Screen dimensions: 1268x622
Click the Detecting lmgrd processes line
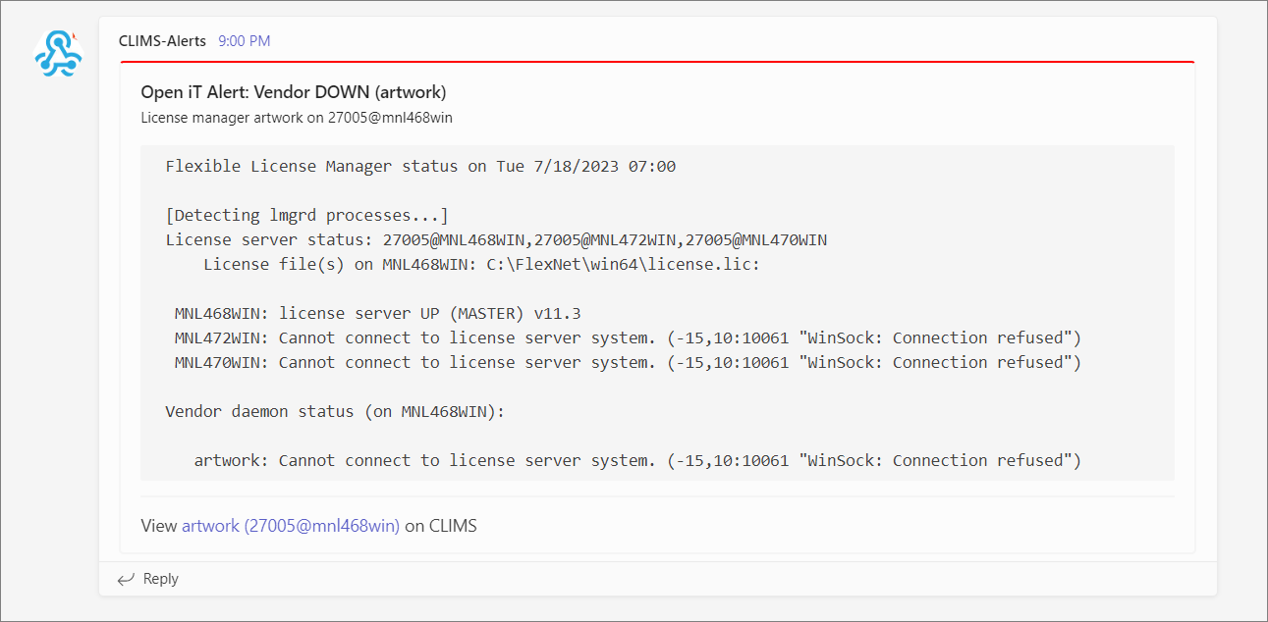(306, 215)
